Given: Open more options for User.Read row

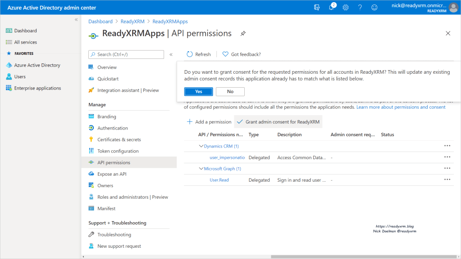Looking at the screenshot, I should pyautogui.click(x=447, y=180).
